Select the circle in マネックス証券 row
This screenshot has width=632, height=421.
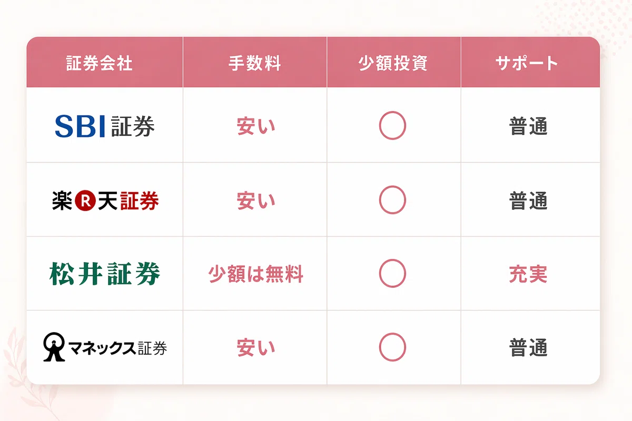pyautogui.click(x=392, y=348)
